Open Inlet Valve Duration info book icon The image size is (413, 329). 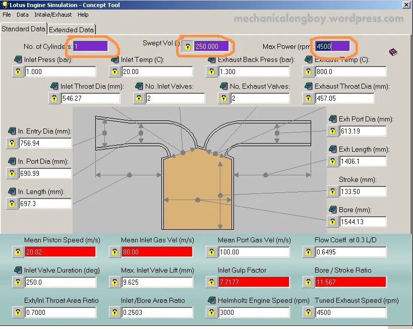click(x=18, y=270)
